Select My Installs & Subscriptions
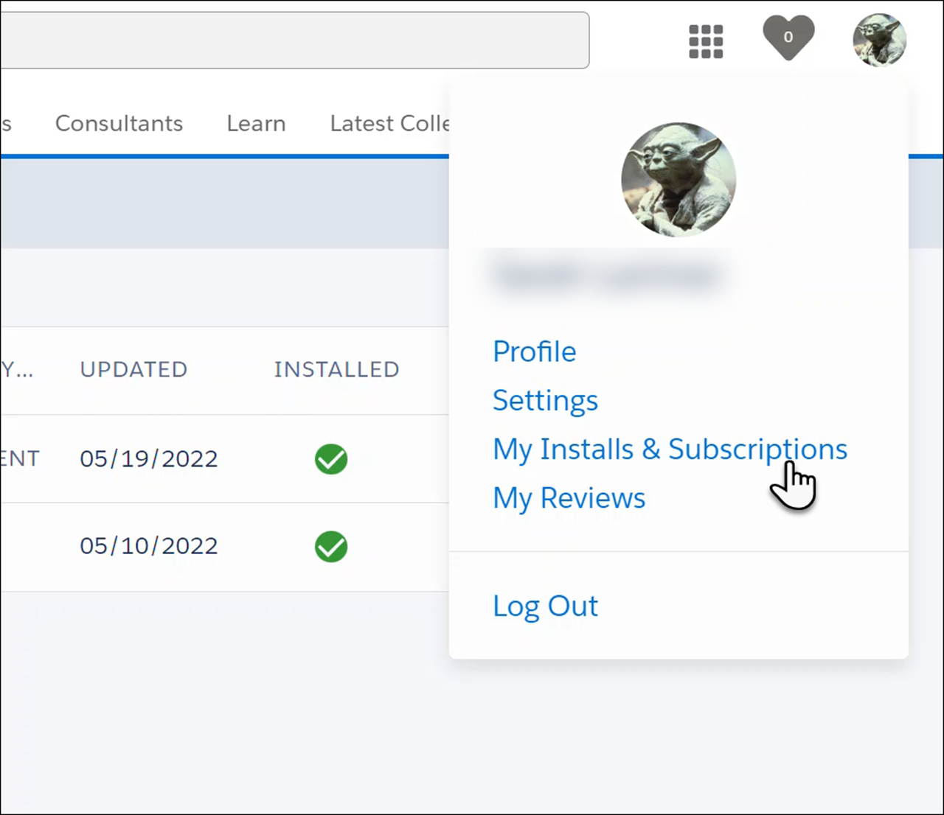 (x=670, y=450)
